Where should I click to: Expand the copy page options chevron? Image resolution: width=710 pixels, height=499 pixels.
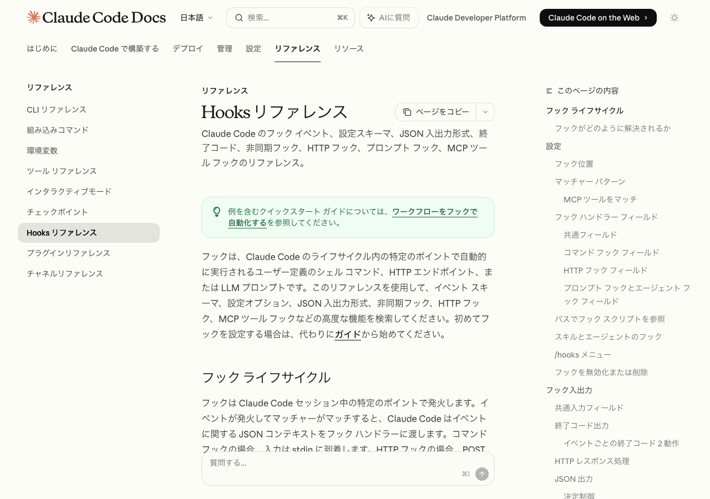coord(485,112)
